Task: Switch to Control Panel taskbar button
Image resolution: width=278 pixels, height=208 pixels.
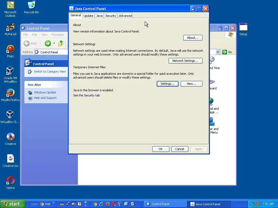Action: tap(165, 204)
